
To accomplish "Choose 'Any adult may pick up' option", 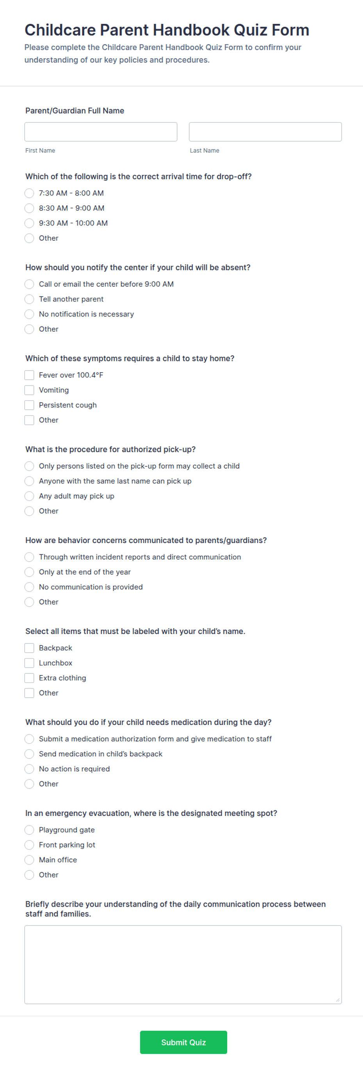I will tap(29, 496).
